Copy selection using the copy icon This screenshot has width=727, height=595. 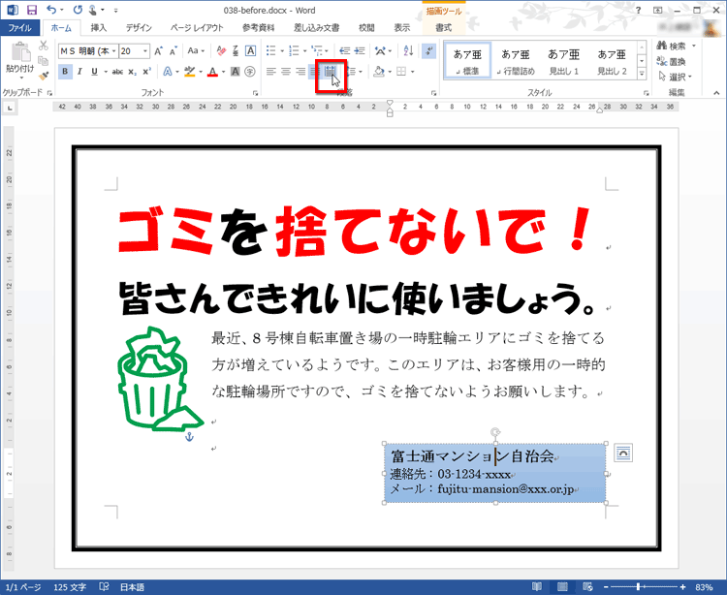tap(43, 61)
